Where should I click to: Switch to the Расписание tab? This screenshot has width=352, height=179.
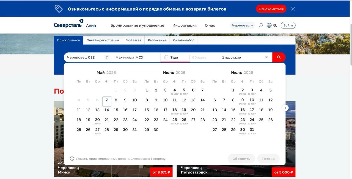click(157, 40)
